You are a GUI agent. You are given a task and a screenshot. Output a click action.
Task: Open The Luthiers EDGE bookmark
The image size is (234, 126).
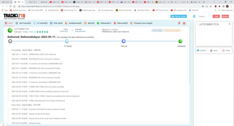(36, 10)
